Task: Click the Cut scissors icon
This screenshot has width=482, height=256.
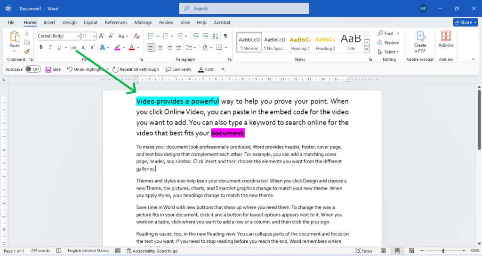Action: click(27, 33)
